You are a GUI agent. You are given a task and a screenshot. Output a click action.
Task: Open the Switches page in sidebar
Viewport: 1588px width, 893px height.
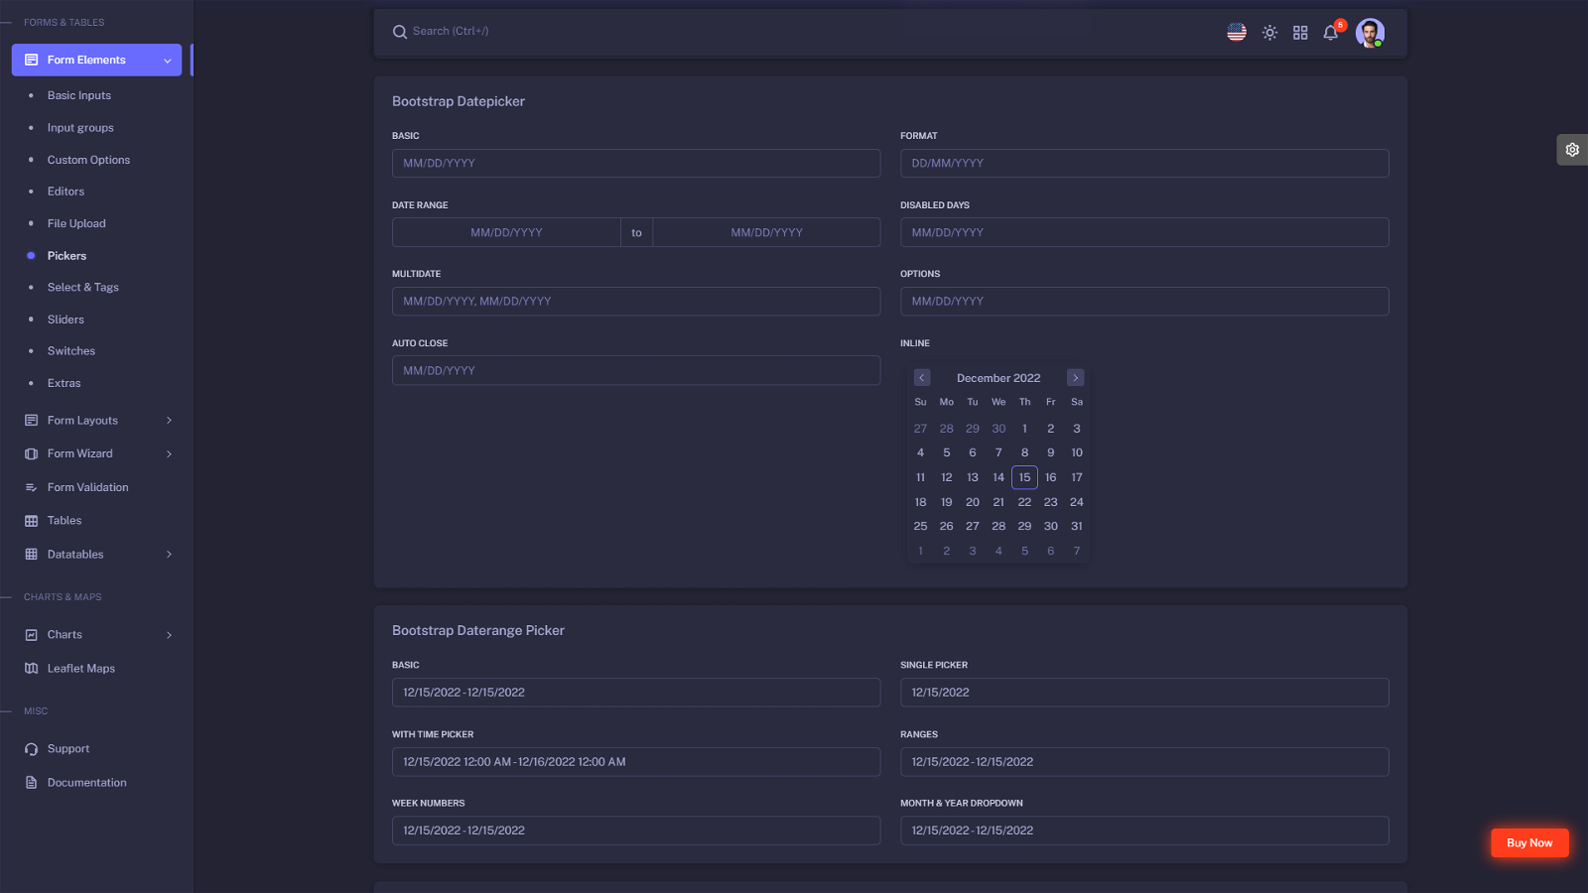71,351
